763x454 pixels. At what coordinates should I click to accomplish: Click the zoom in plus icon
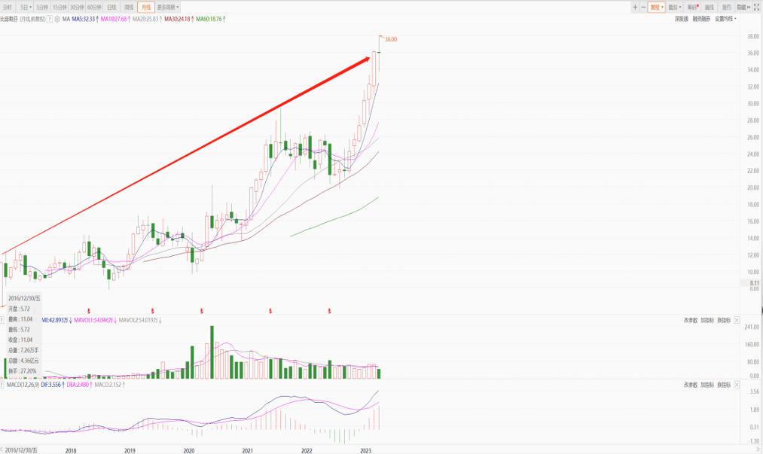pos(635,7)
